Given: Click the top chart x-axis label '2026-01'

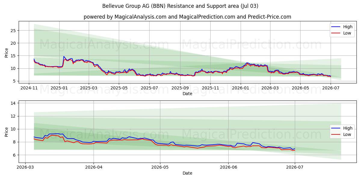Looking at the screenshot, I should 240,88.
